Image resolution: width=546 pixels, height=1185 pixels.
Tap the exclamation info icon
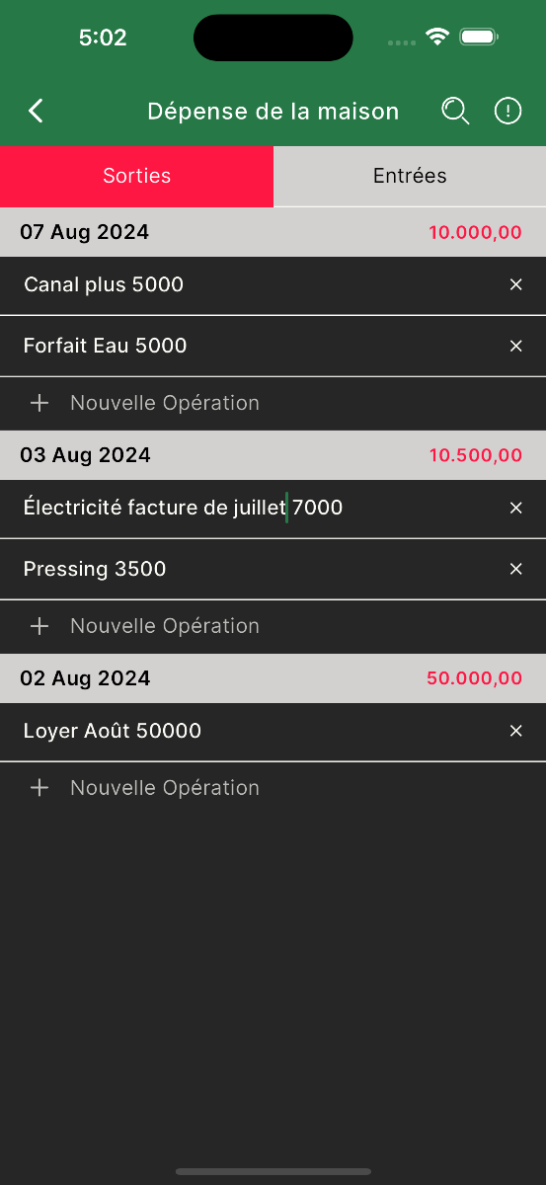(x=507, y=111)
